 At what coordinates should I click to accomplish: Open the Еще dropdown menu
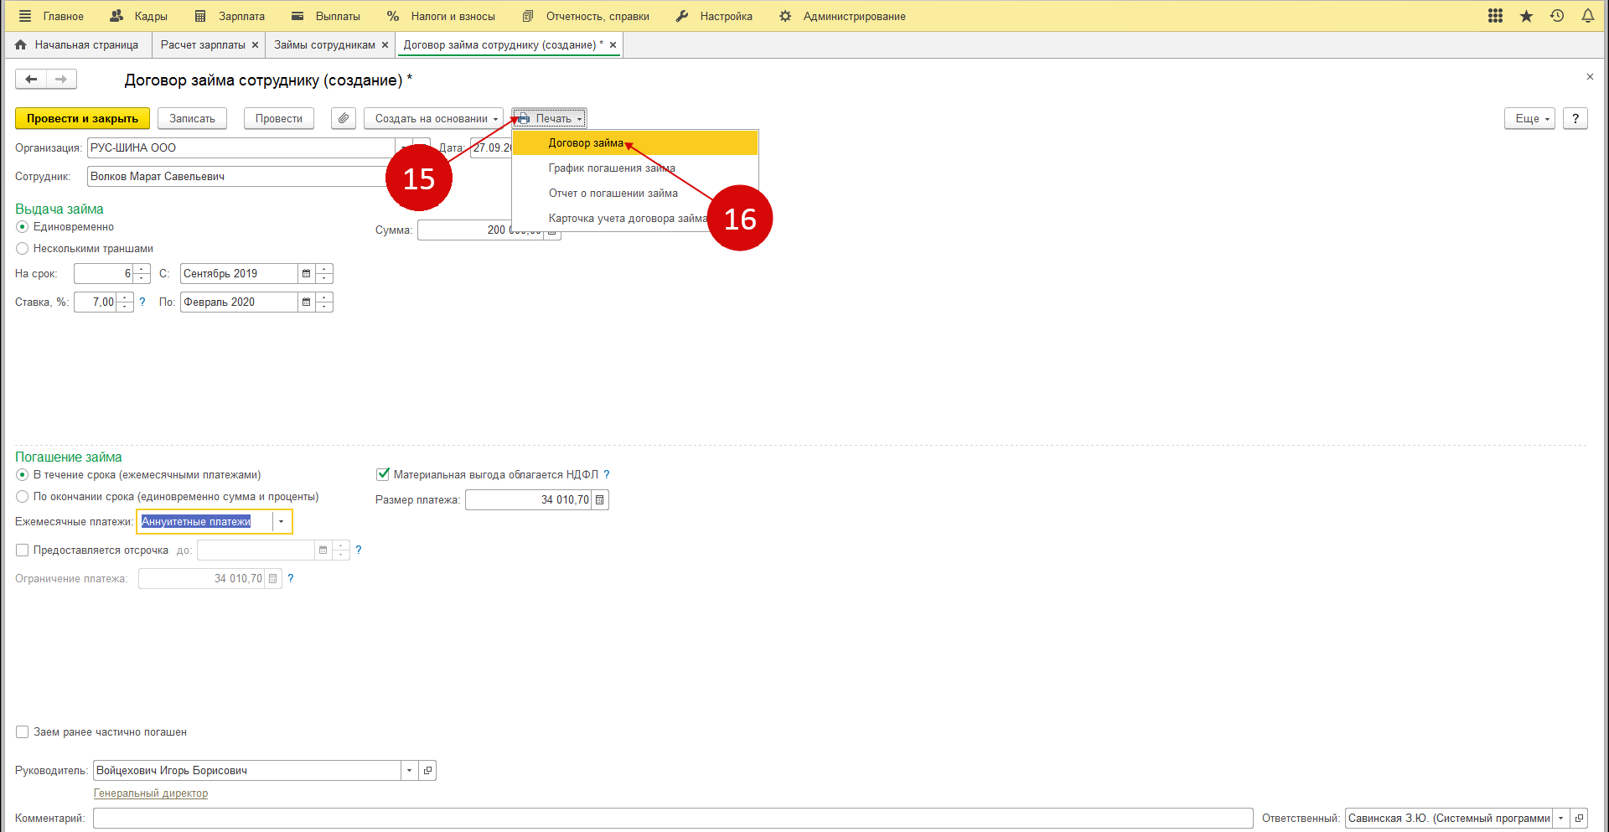point(1529,118)
